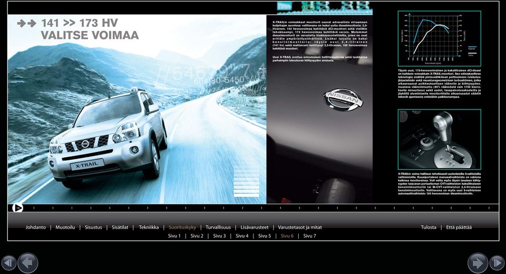506x274 pixels.
Task: Click the Tulosta print link
Action: coord(429,227)
